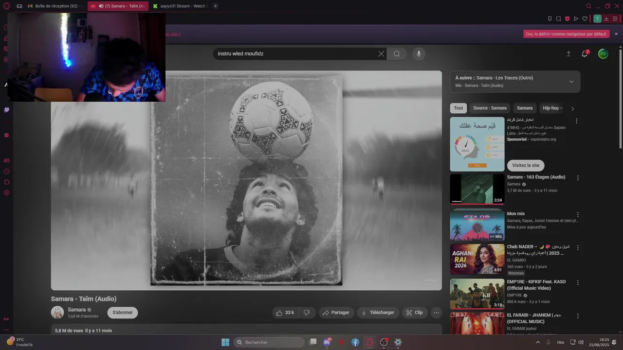Click the S'abonner subscribe button
623x350 pixels.
[123, 313]
